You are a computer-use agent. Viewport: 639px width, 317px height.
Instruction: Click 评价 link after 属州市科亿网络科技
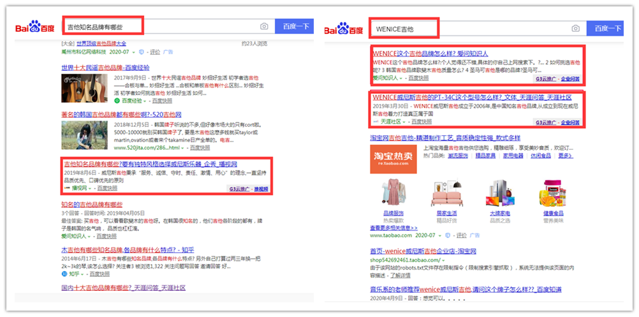(155, 52)
